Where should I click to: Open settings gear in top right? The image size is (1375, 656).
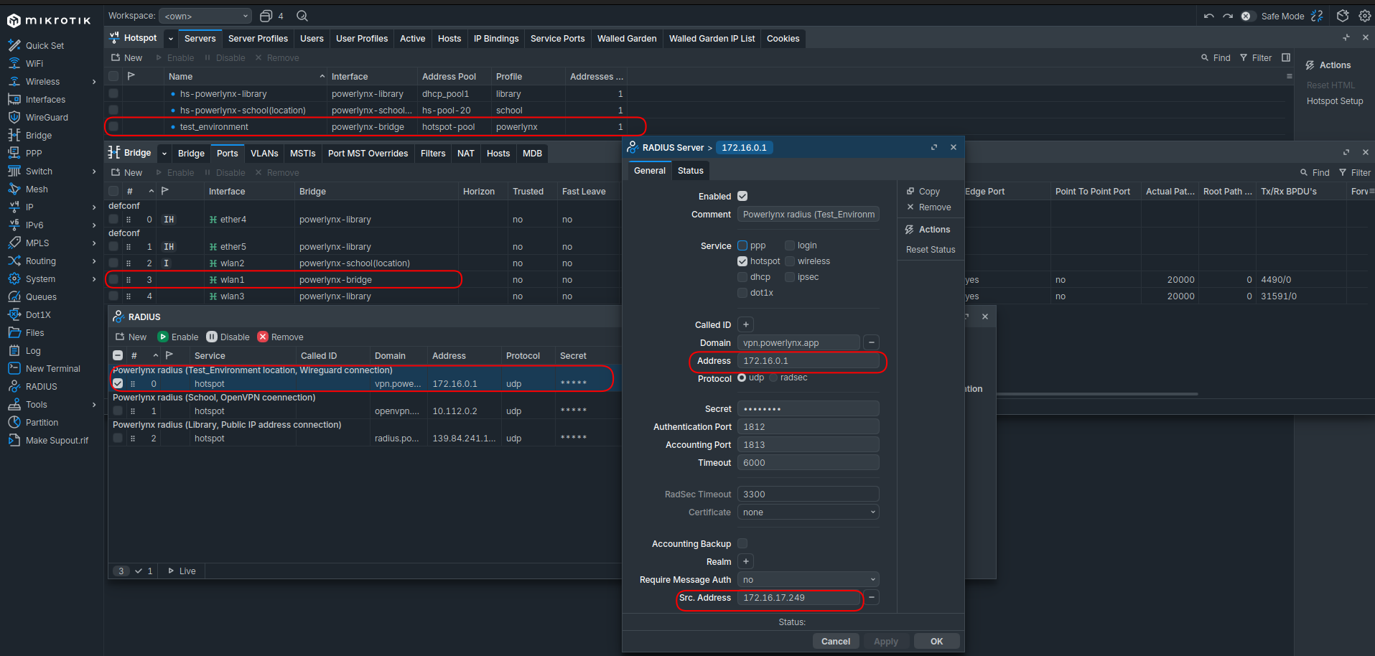1365,16
